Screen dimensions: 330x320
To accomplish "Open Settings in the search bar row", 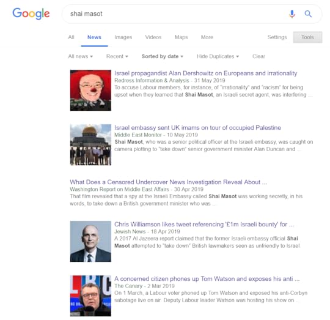I will tap(277, 37).
